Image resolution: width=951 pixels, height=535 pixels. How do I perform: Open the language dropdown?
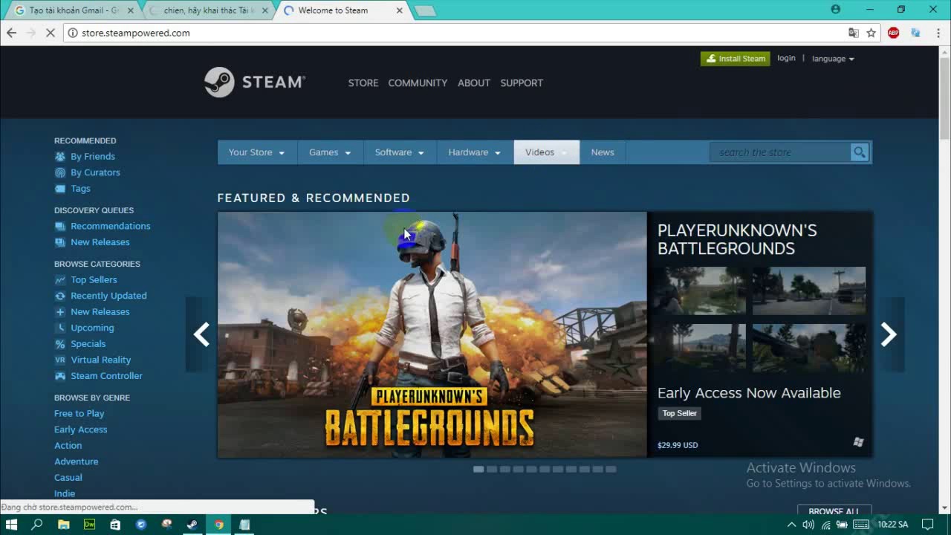tap(833, 59)
